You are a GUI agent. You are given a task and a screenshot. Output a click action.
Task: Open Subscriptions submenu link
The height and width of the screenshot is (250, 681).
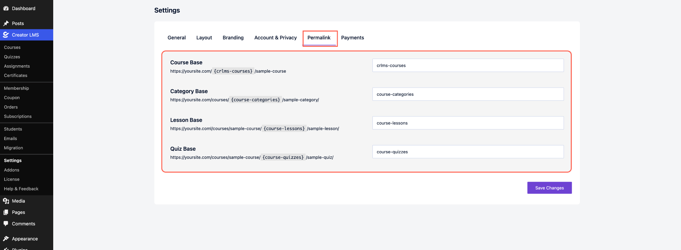coord(18,116)
